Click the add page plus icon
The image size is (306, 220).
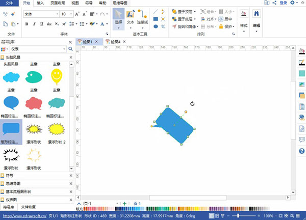(x=125, y=204)
